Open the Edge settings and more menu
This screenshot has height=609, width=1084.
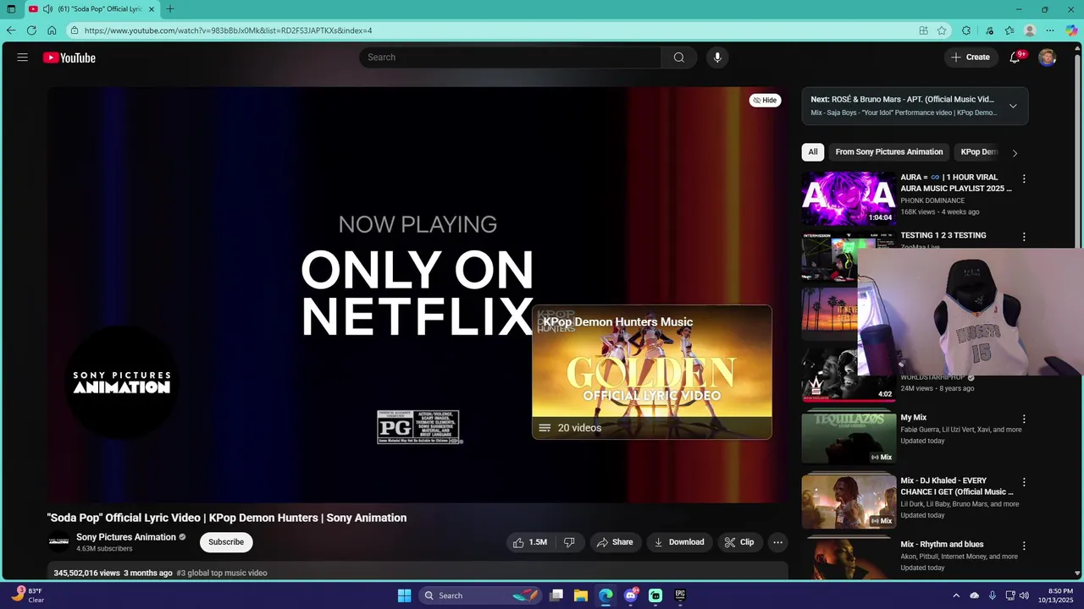1050,30
